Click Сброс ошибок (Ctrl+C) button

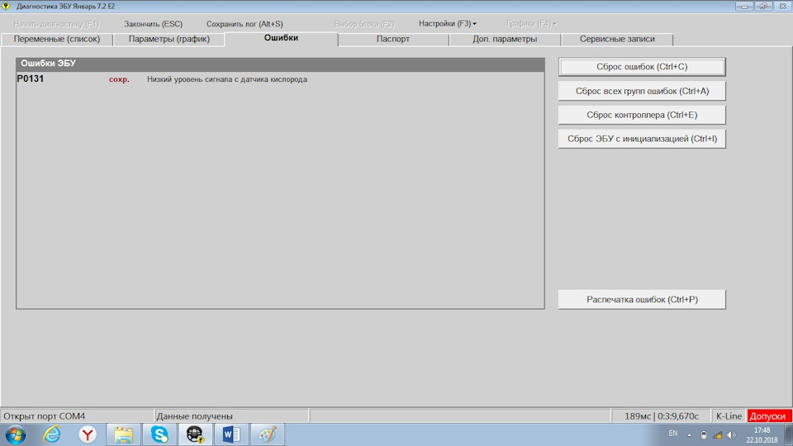click(x=642, y=67)
